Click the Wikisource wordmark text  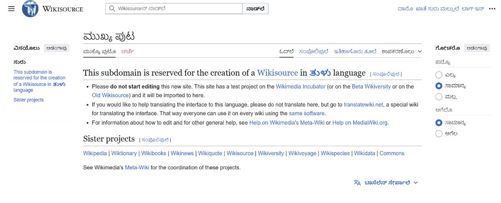pyautogui.click(x=63, y=9)
